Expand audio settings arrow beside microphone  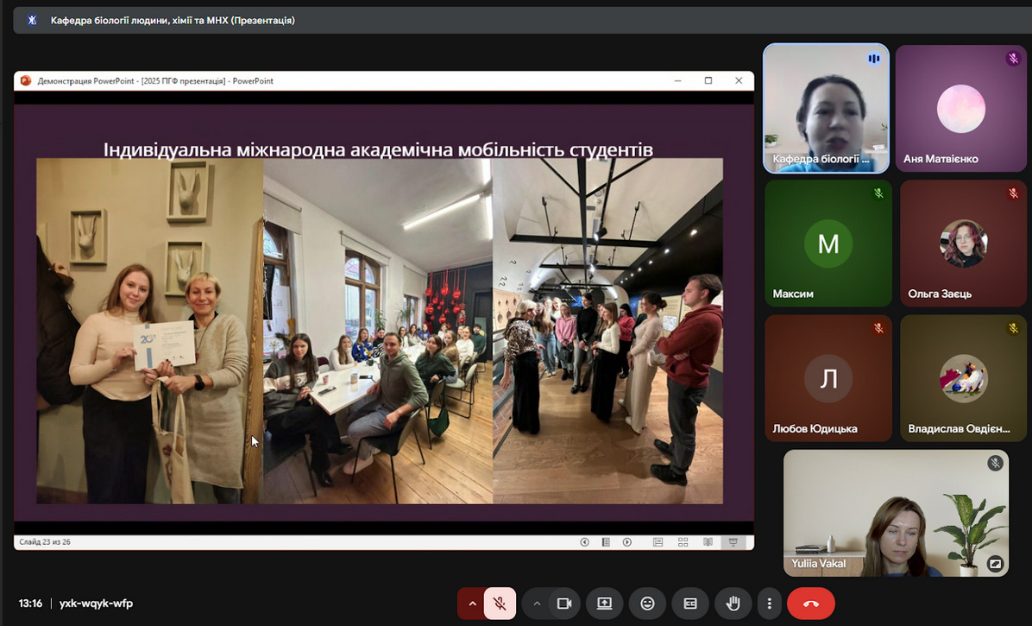[471, 604]
